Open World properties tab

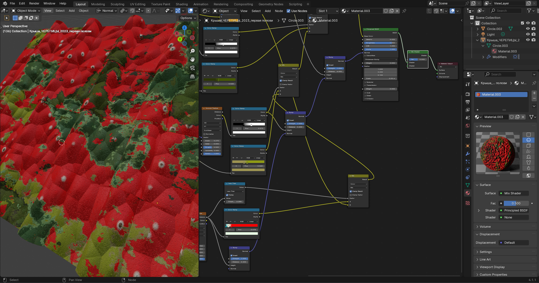point(468,126)
